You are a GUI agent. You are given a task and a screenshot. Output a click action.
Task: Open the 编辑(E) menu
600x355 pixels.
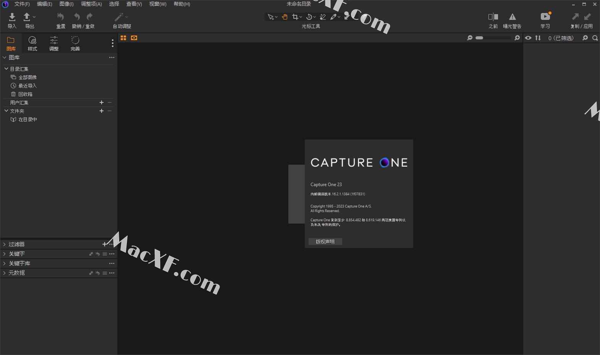point(44,4)
